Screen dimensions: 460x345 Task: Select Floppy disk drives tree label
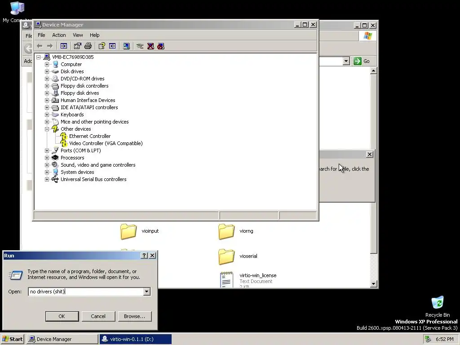coord(80,93)
